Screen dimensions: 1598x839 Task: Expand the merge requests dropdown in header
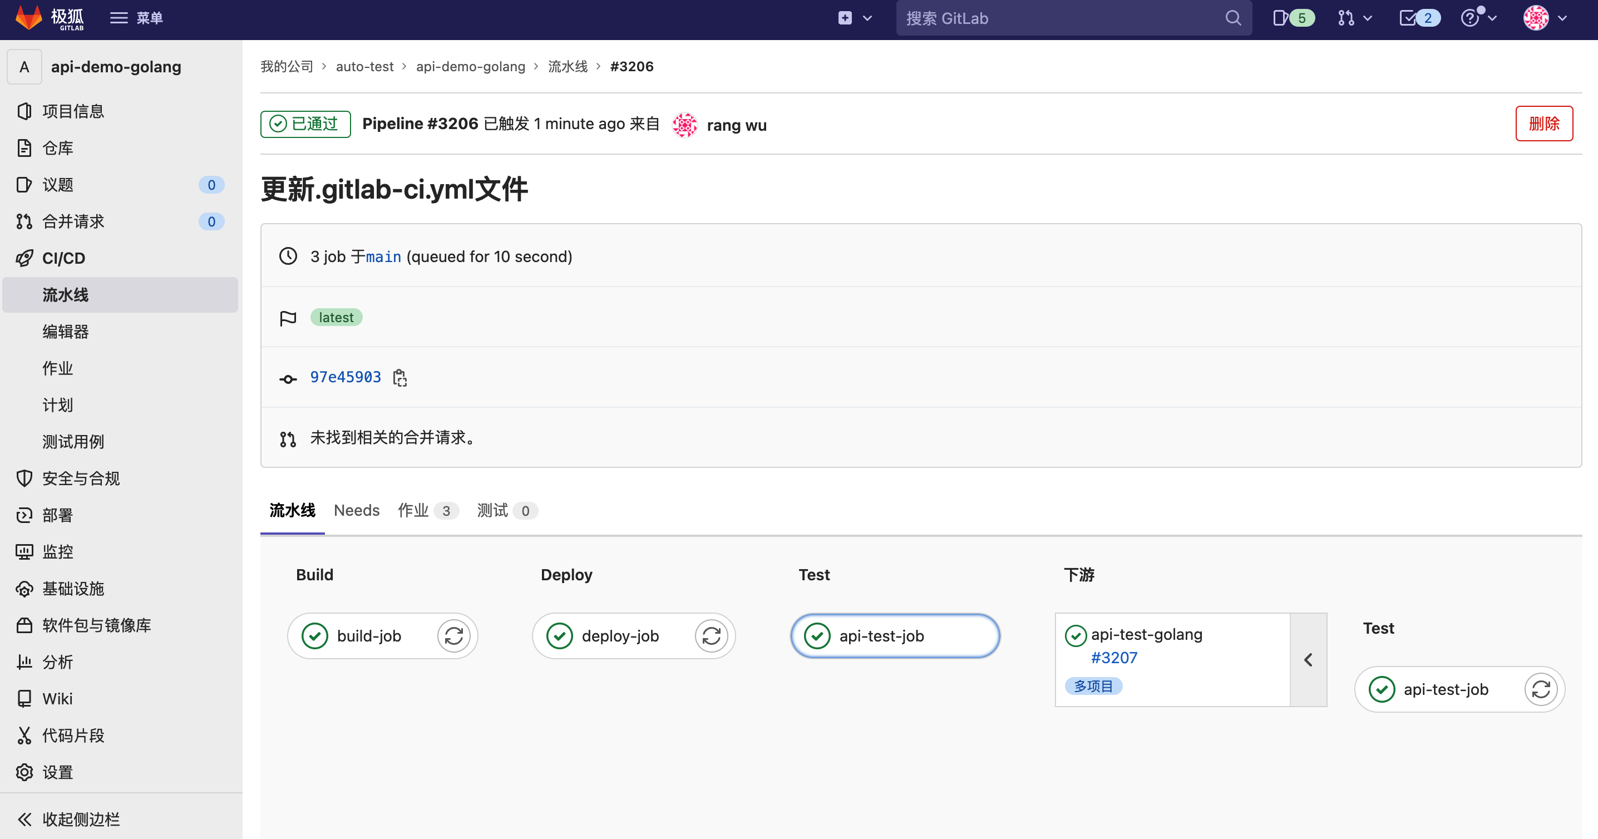[x=1354, y=18]
